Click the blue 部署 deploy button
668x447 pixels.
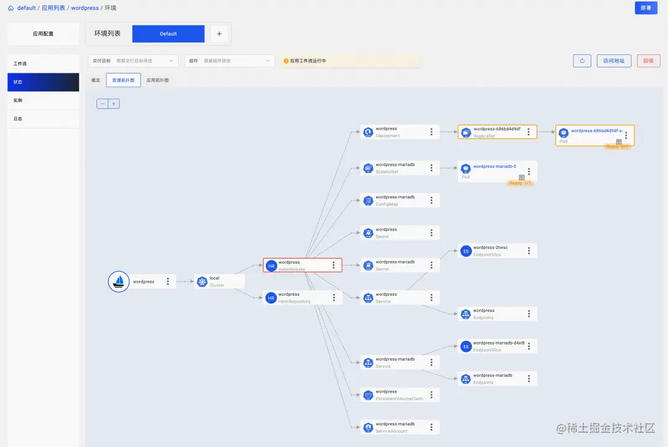click(x=646, y=7)
